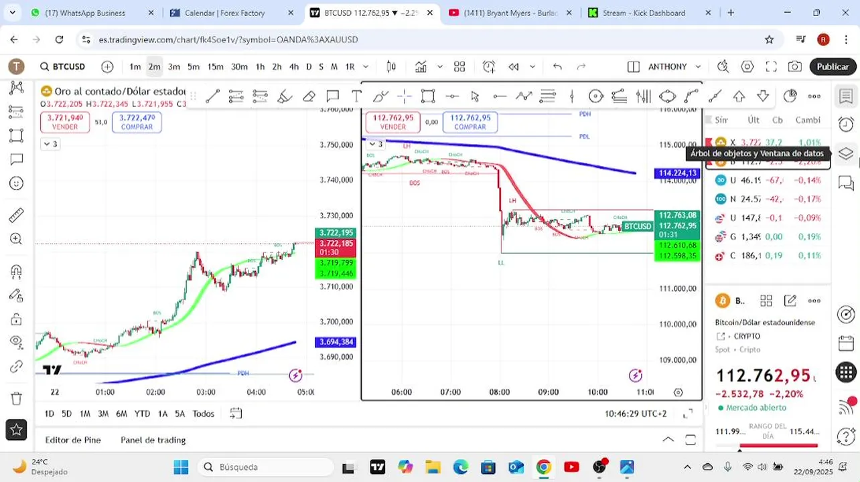Screen dimensions: 860x482
Task: Create an alert from top toolbar
Action: (489, 66)
